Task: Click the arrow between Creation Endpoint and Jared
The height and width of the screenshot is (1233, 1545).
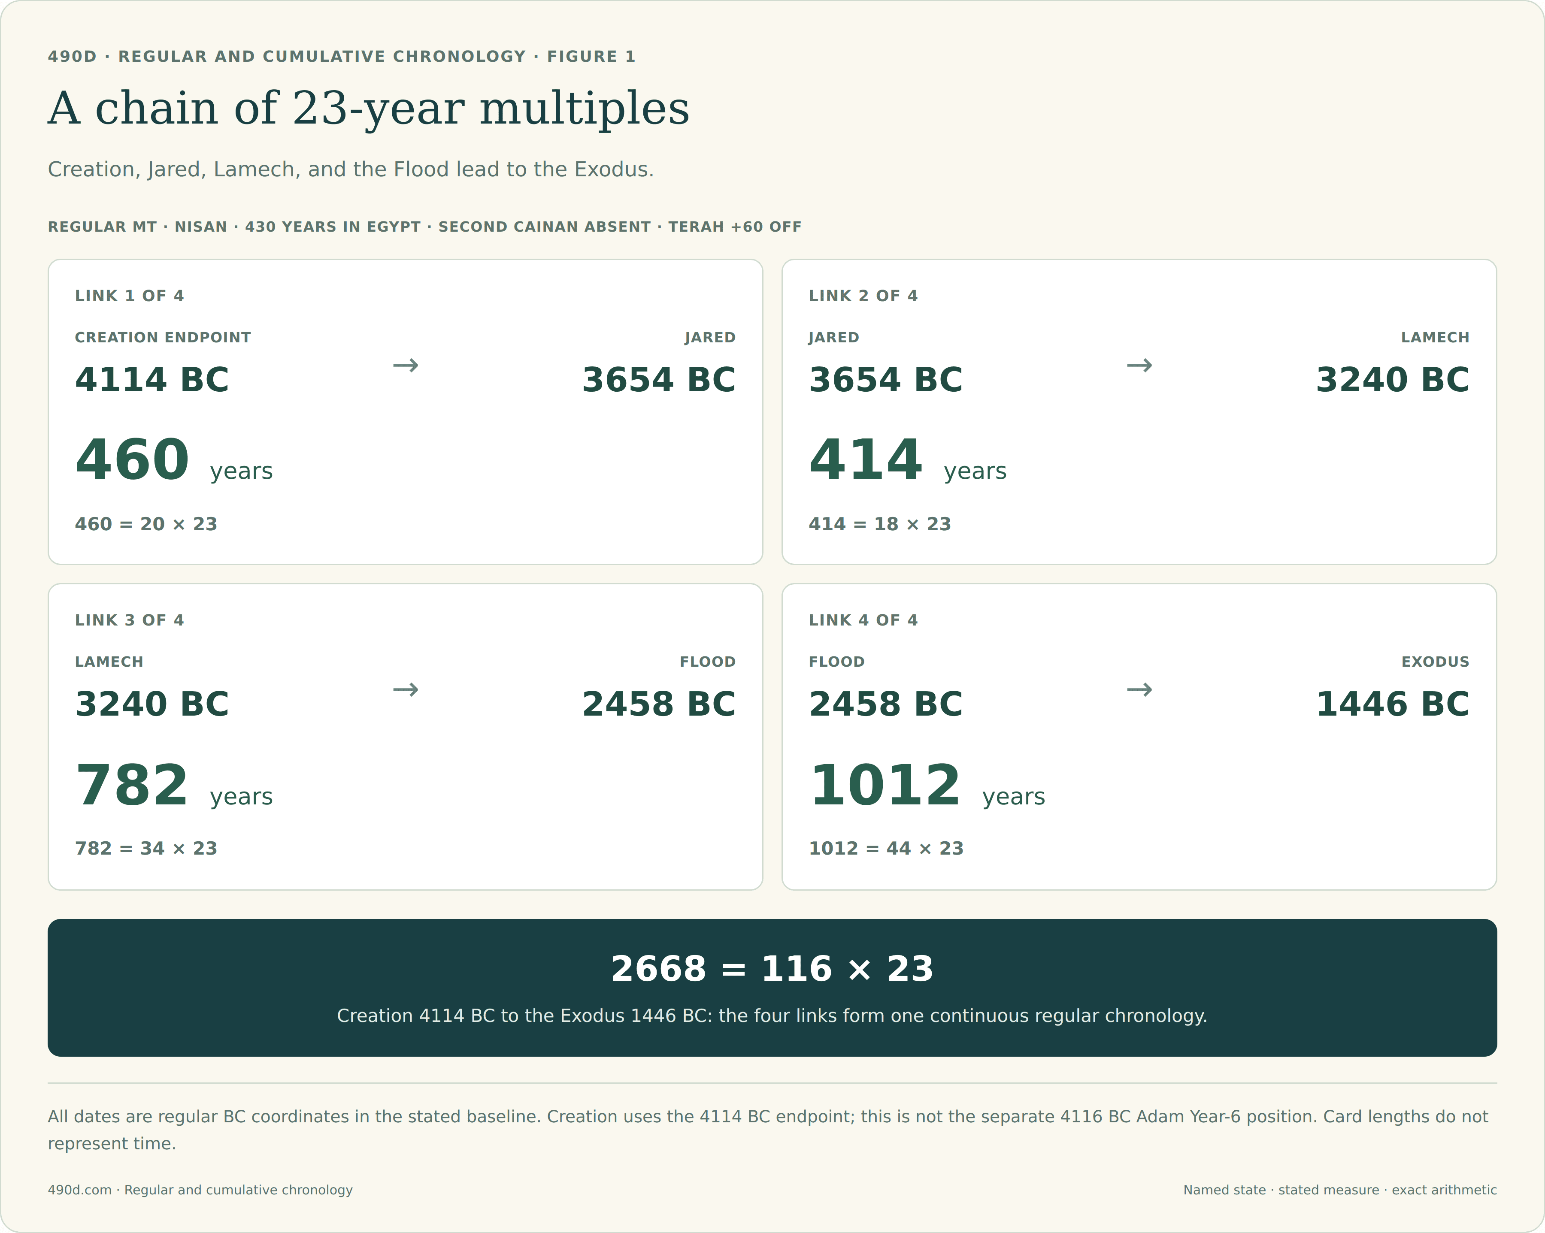Action: (x=406, y=366)
